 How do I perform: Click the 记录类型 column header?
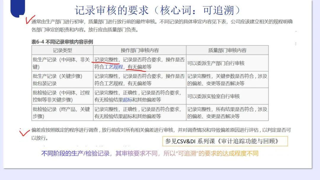tap(62, 50)
